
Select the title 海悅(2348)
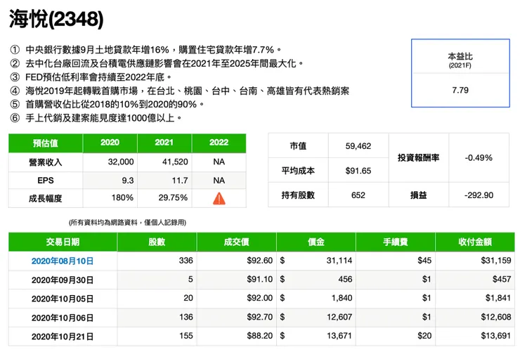point(56,19)
